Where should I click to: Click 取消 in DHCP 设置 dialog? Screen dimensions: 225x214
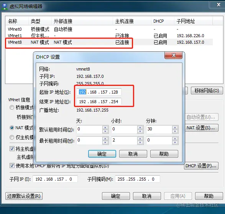pos(133,154)
